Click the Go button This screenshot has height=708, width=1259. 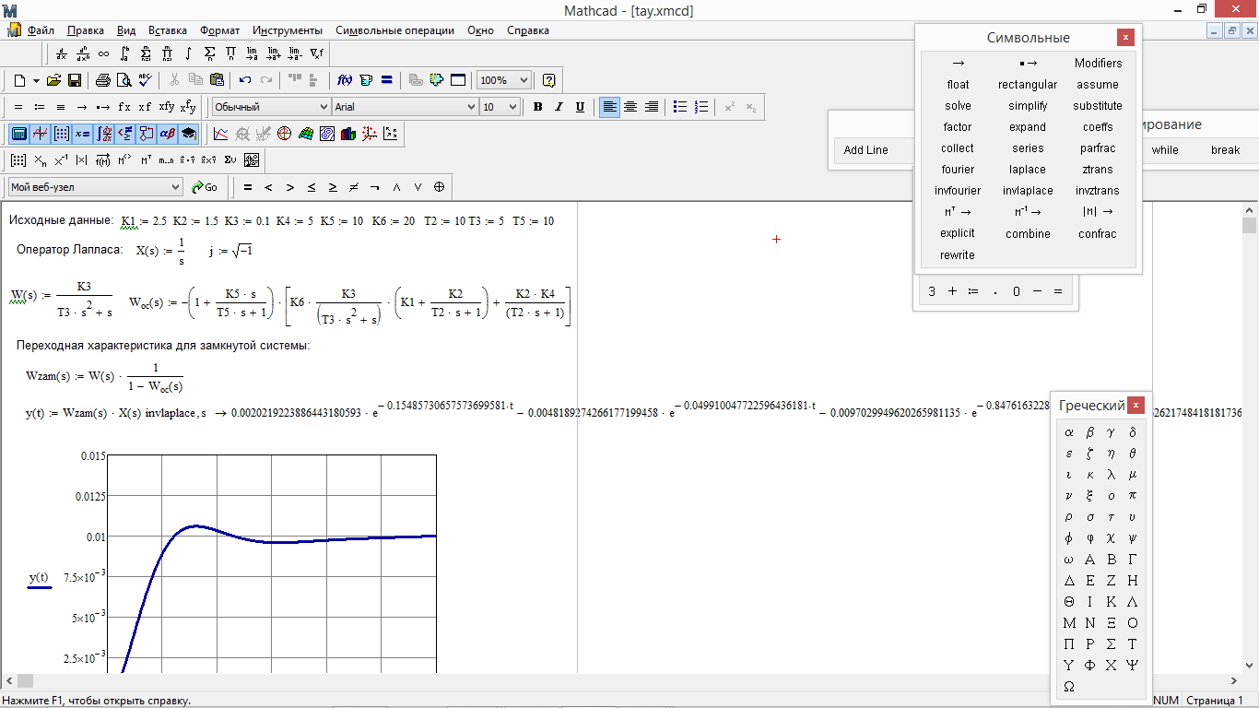pos(205,187)
